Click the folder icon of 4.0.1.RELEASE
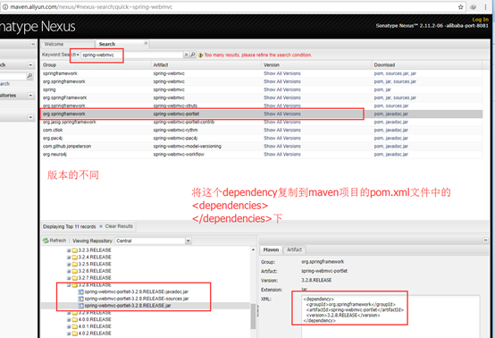The image size is (495, 338). click(74, 326)
